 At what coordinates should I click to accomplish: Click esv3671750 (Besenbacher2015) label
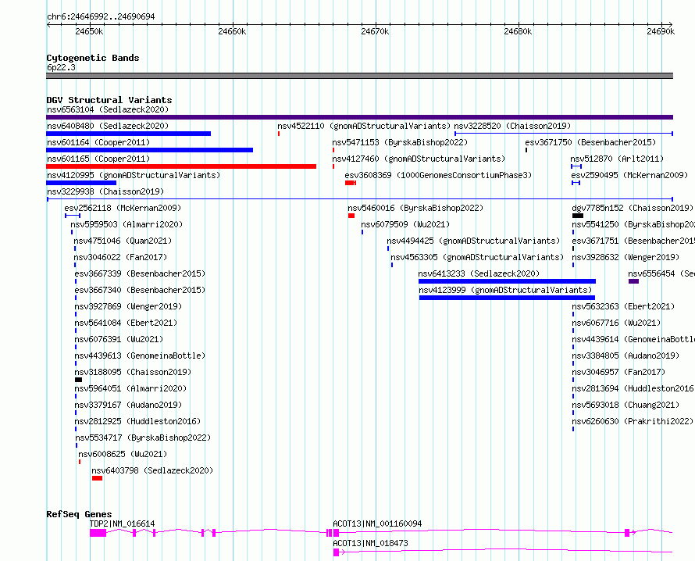tap(590, 142)
